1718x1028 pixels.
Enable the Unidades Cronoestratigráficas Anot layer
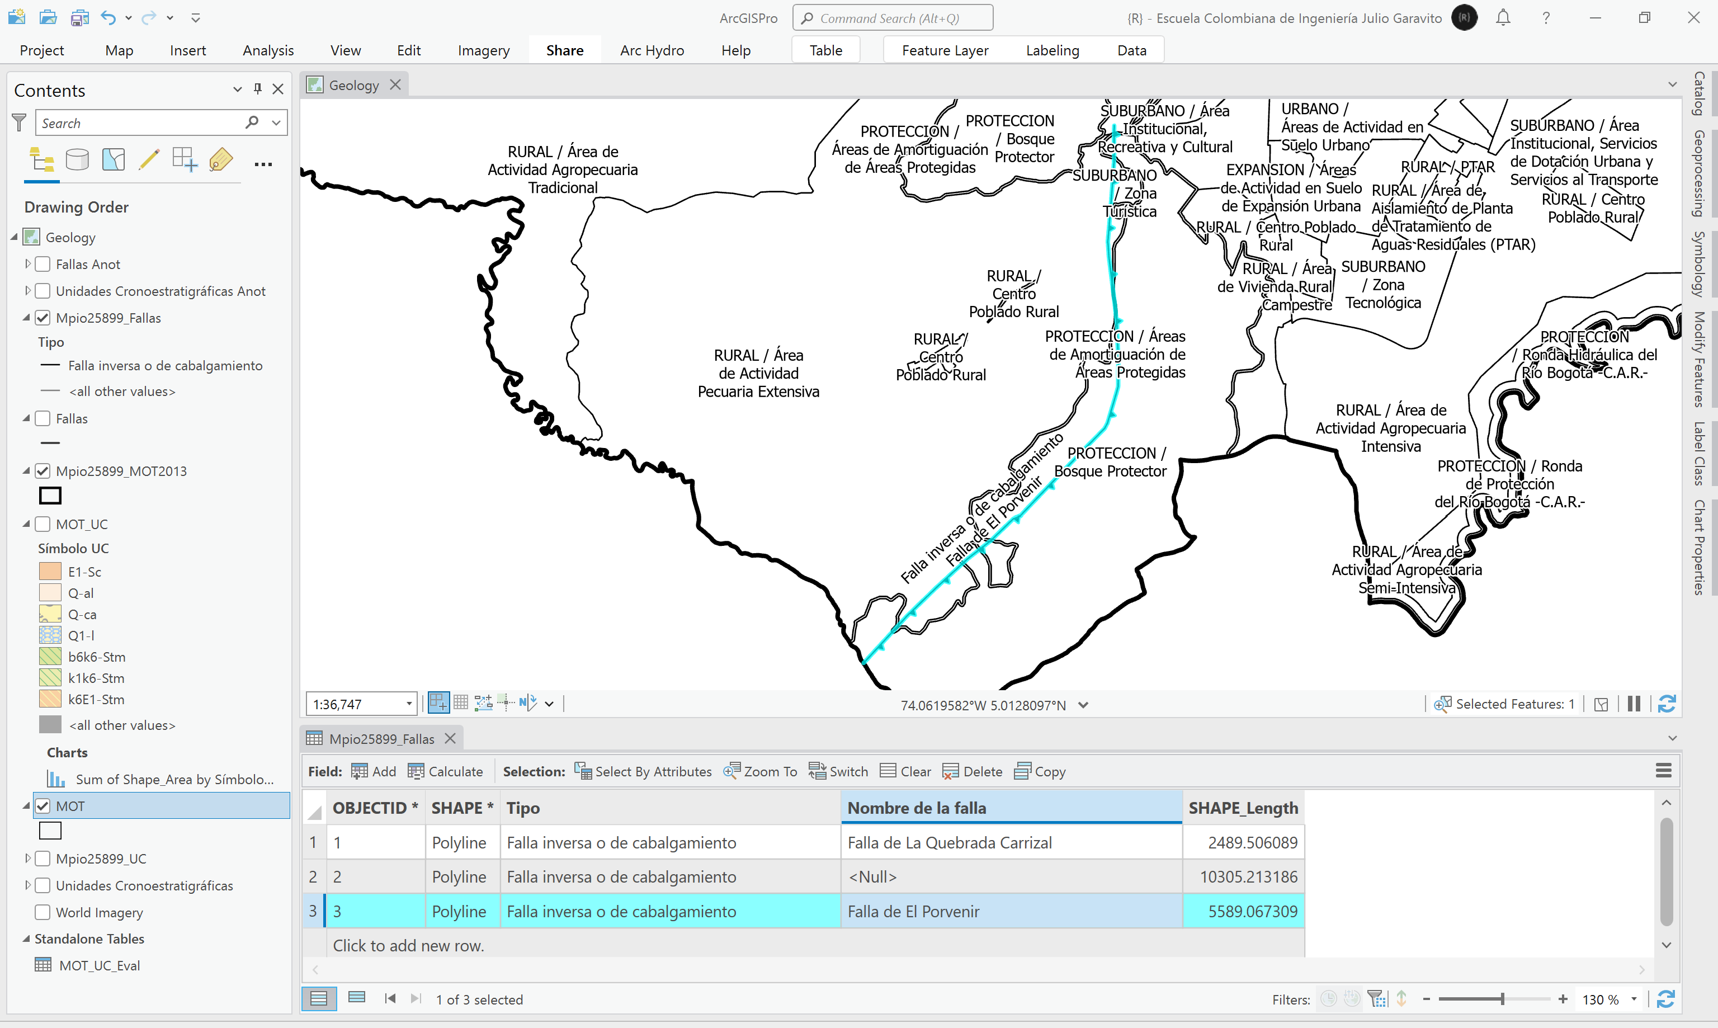point(43,291)
